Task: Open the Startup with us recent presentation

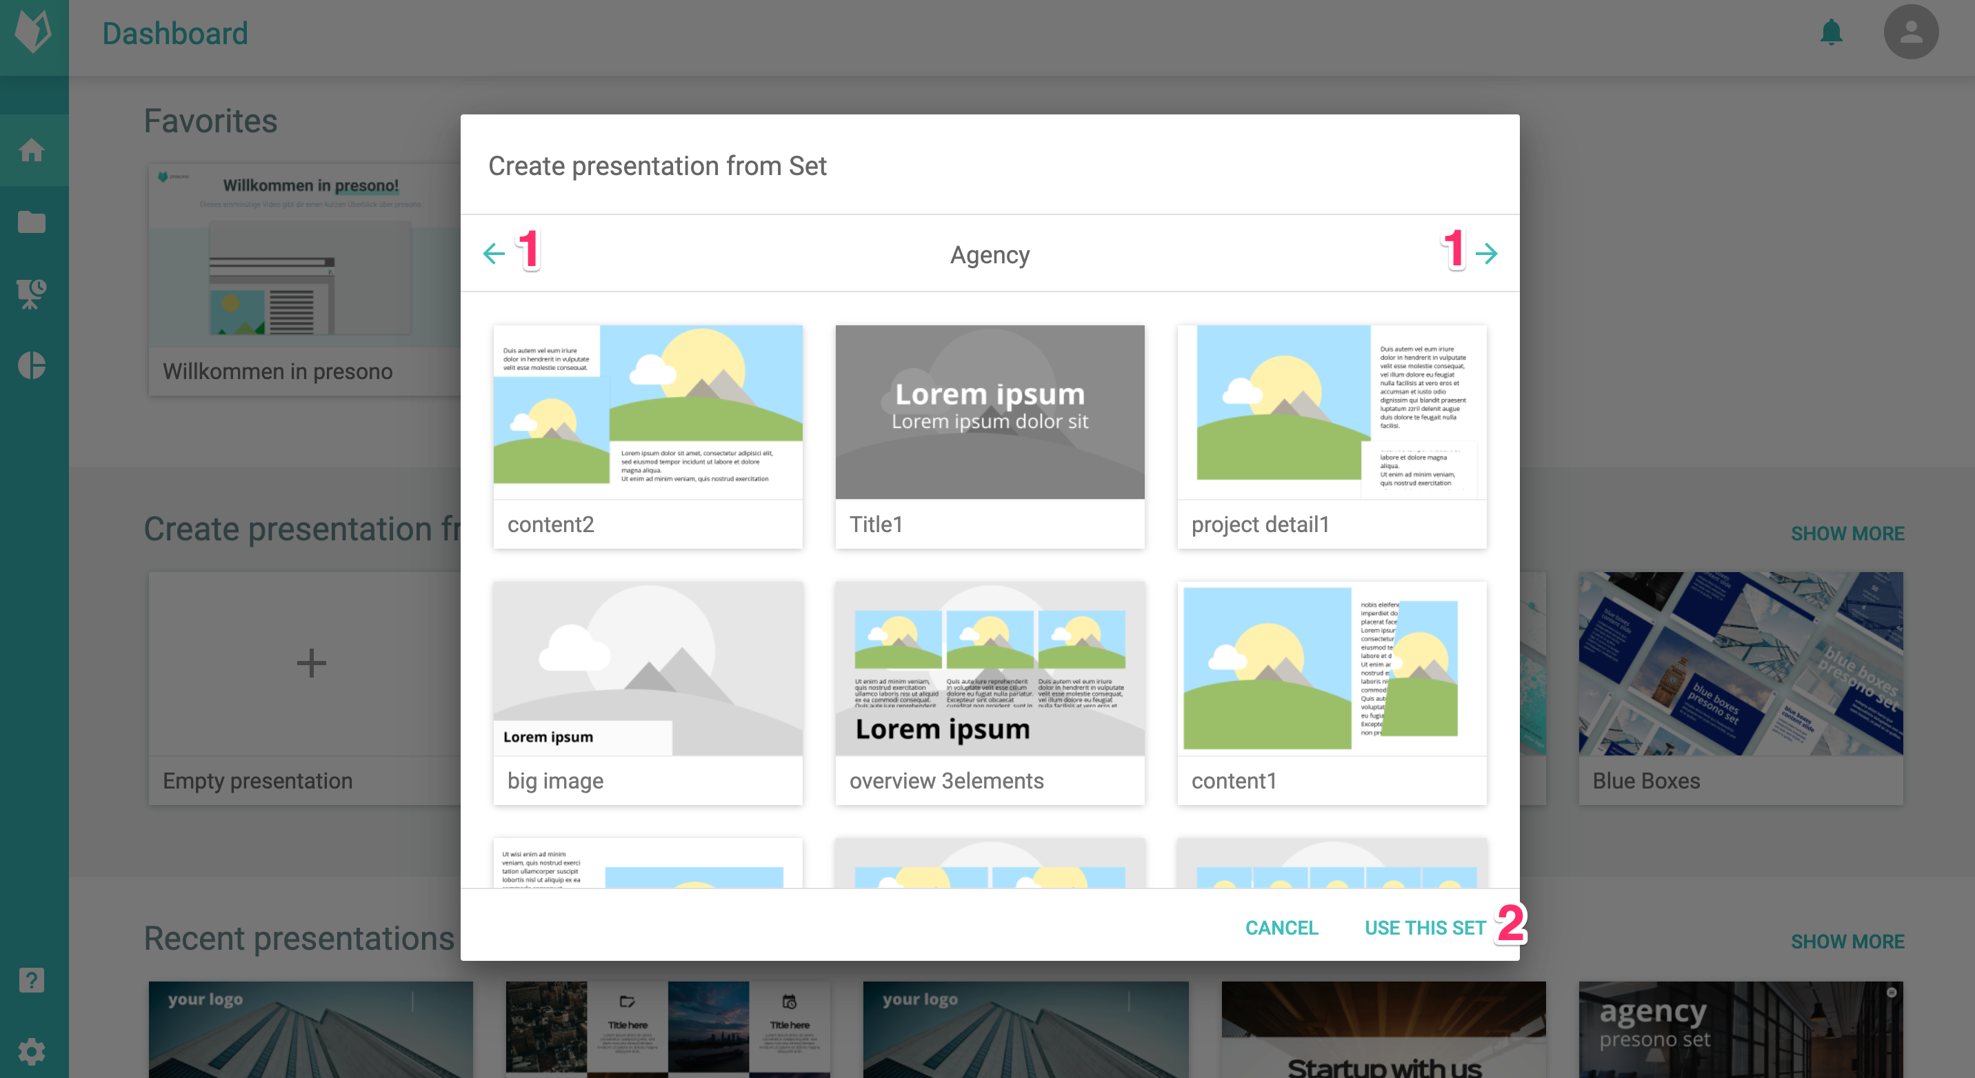Action: (1384, 1030)
